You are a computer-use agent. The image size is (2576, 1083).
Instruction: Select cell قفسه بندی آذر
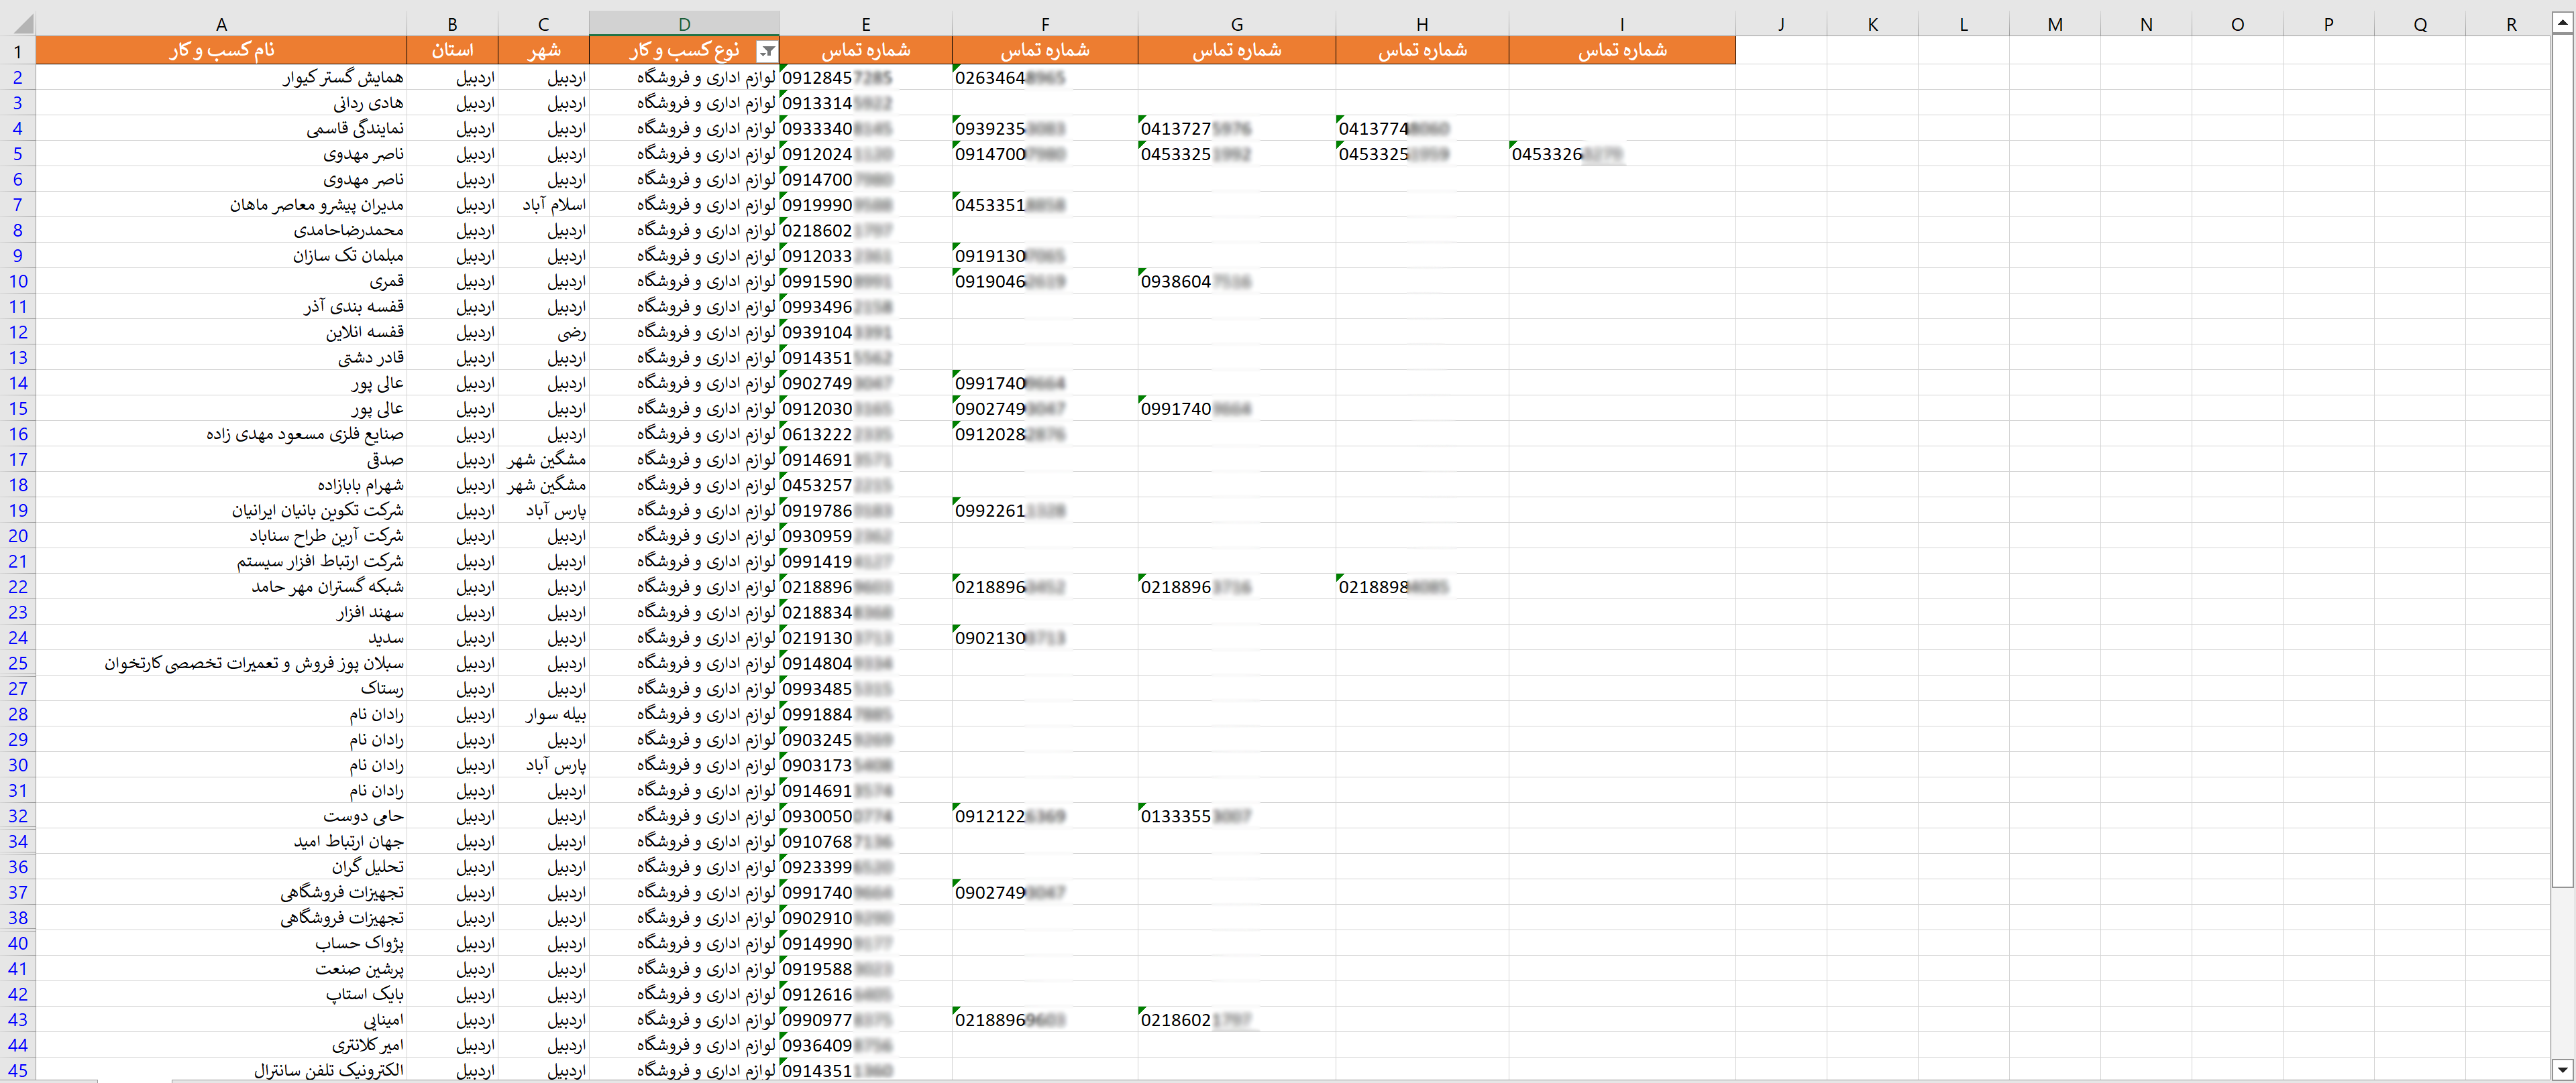coord(221,307)
